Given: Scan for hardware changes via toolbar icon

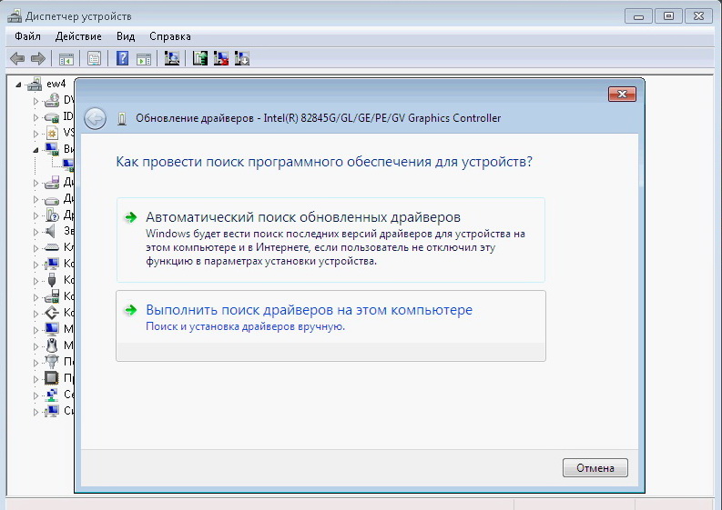Looking at the screenshot, I should coord(172,58).
